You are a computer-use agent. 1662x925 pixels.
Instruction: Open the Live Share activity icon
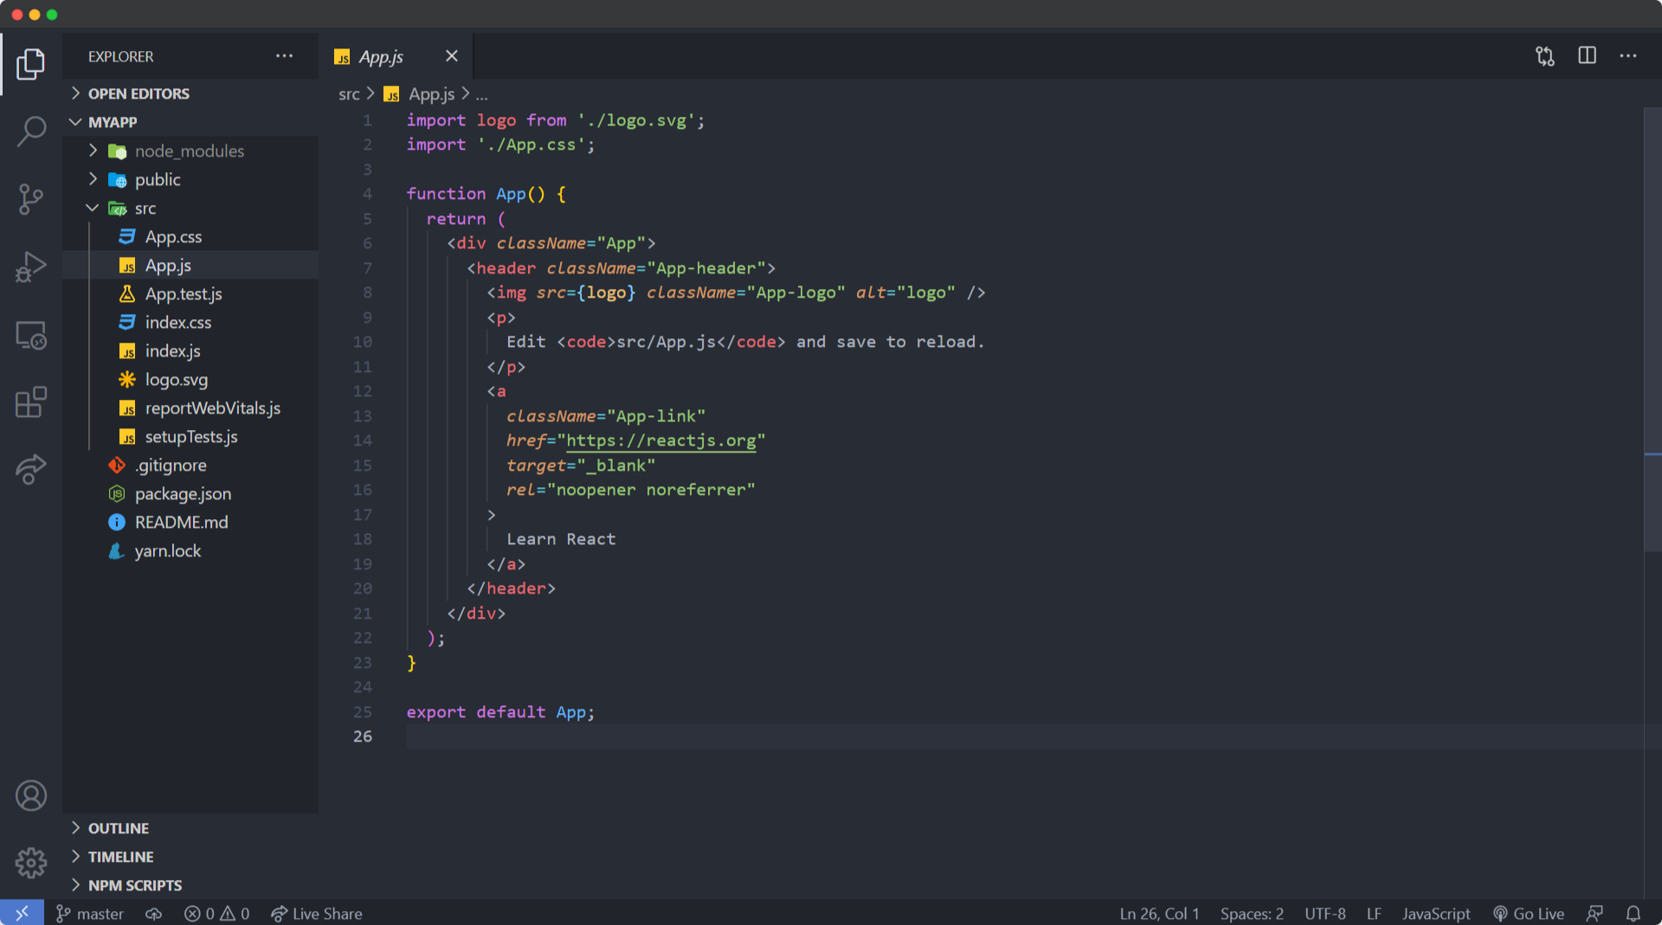31,469
